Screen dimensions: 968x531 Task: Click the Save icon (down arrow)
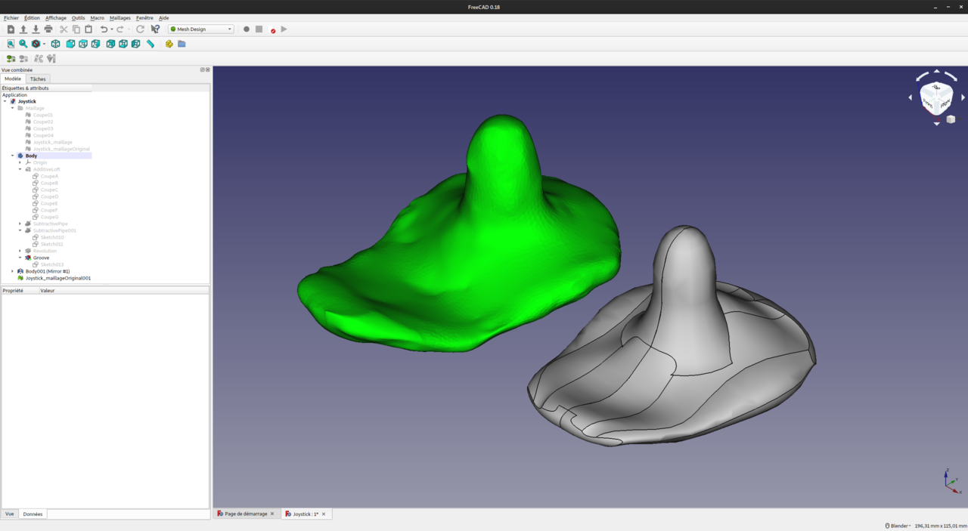36,29
